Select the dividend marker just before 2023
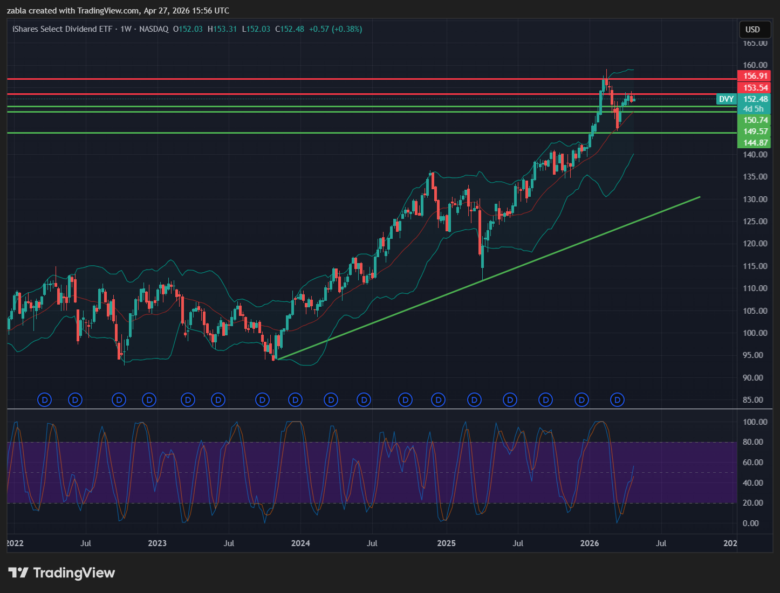 (x=149, y=400)
